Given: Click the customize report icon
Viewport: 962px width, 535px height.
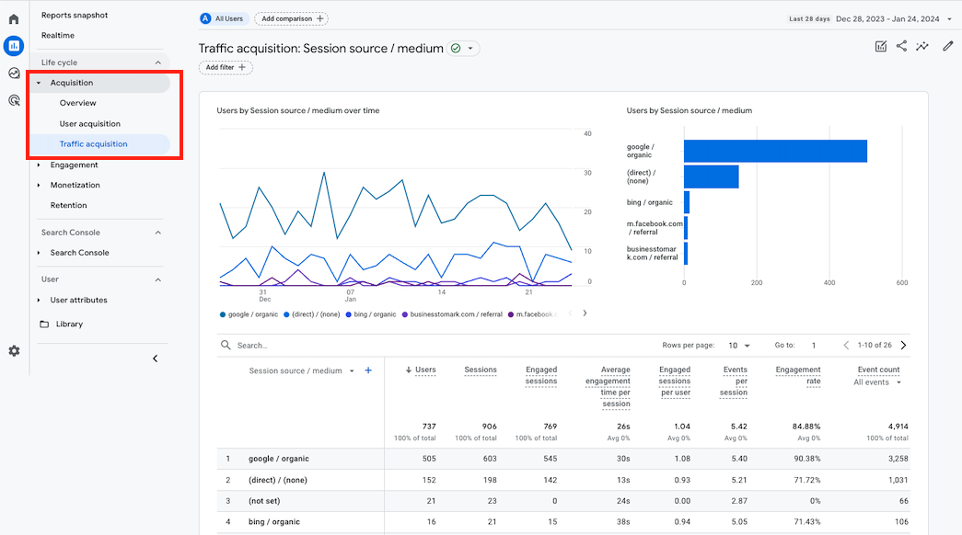Looking at the screenshot, I should tap(880, 46).
